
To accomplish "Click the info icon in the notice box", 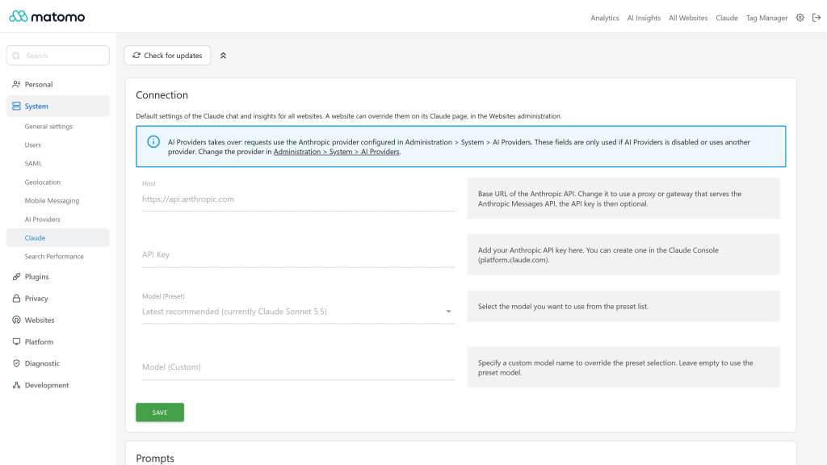I will (153, 142).
